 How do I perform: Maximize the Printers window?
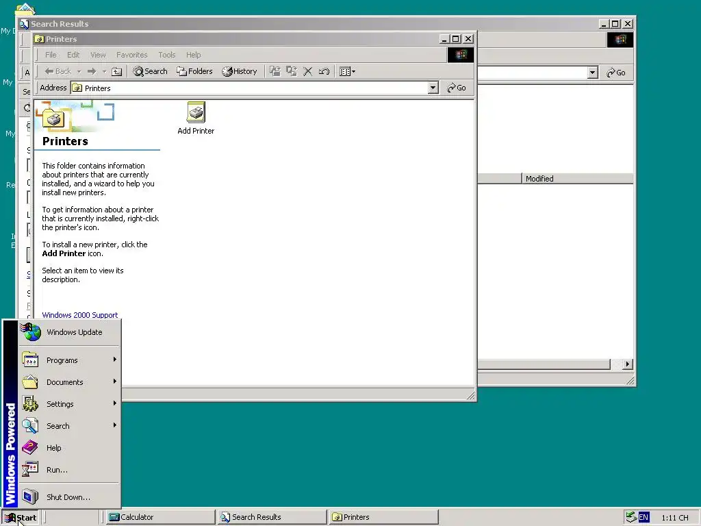pos(455,39)
